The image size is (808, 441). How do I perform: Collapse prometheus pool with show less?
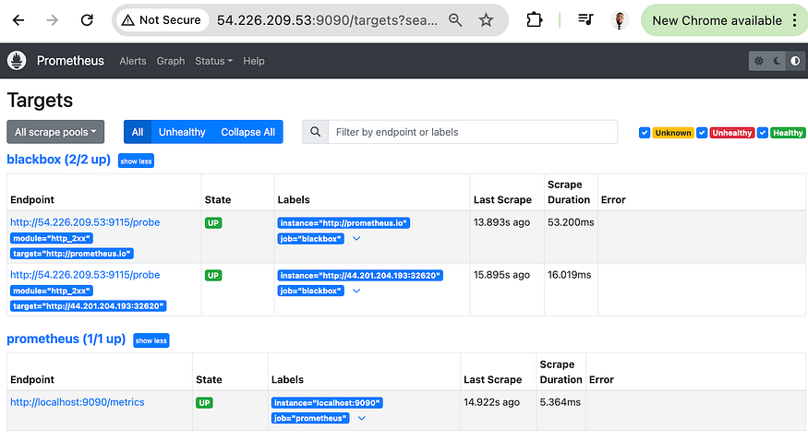[x=151, y=340]
